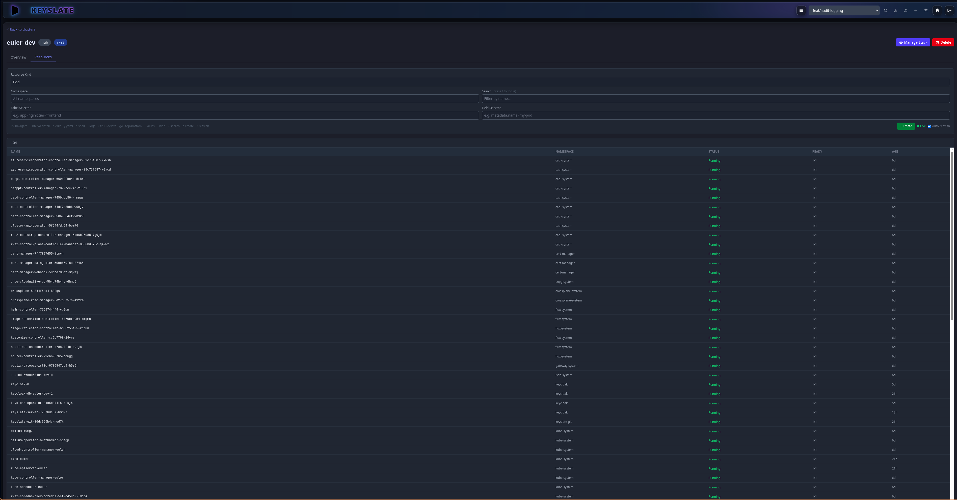Select pod keycloak-db-euler-dev-1
Image resolution: width=957 pixels, height=500 pixels.
point(478,394)
